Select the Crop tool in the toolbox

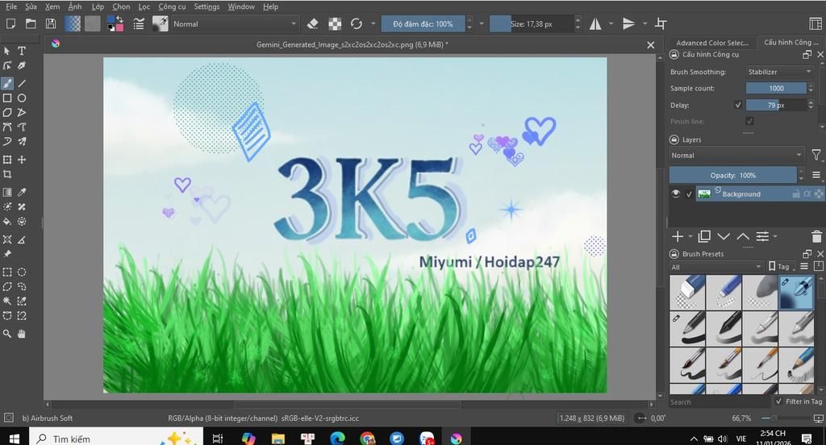7,174
